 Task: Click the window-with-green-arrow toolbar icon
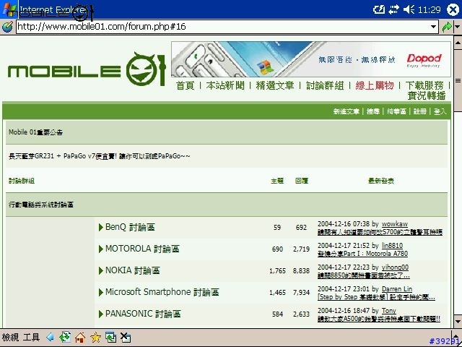(x=110, y=337)
